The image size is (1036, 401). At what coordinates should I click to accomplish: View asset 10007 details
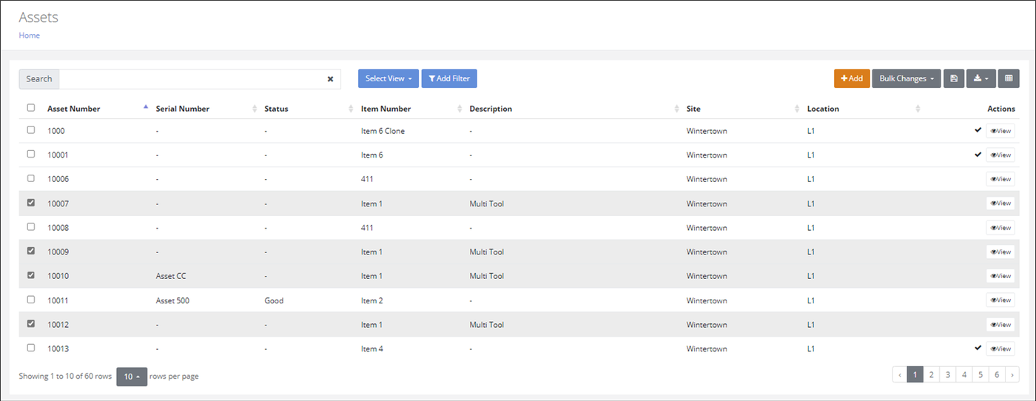pyautogui.click(x=1000, y=203)
